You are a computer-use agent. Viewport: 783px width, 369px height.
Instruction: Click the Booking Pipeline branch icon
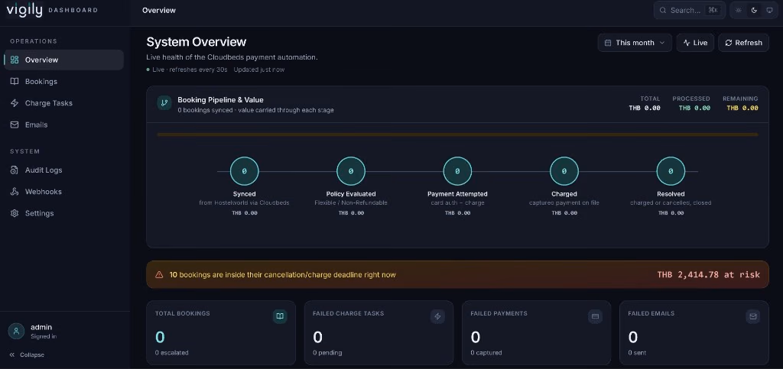(x=164, y=103)
